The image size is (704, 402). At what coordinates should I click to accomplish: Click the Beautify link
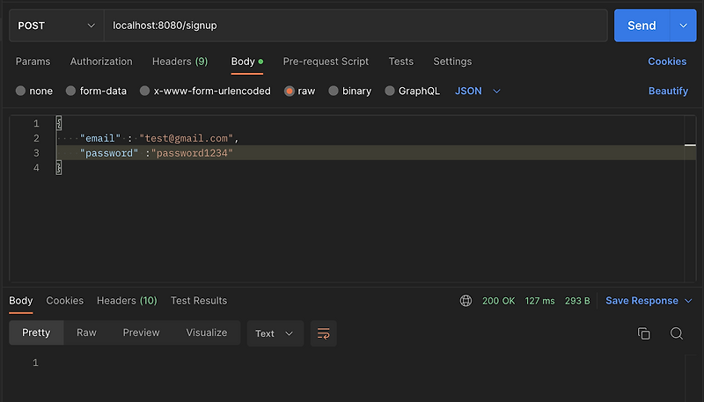[x=668, y=91]
